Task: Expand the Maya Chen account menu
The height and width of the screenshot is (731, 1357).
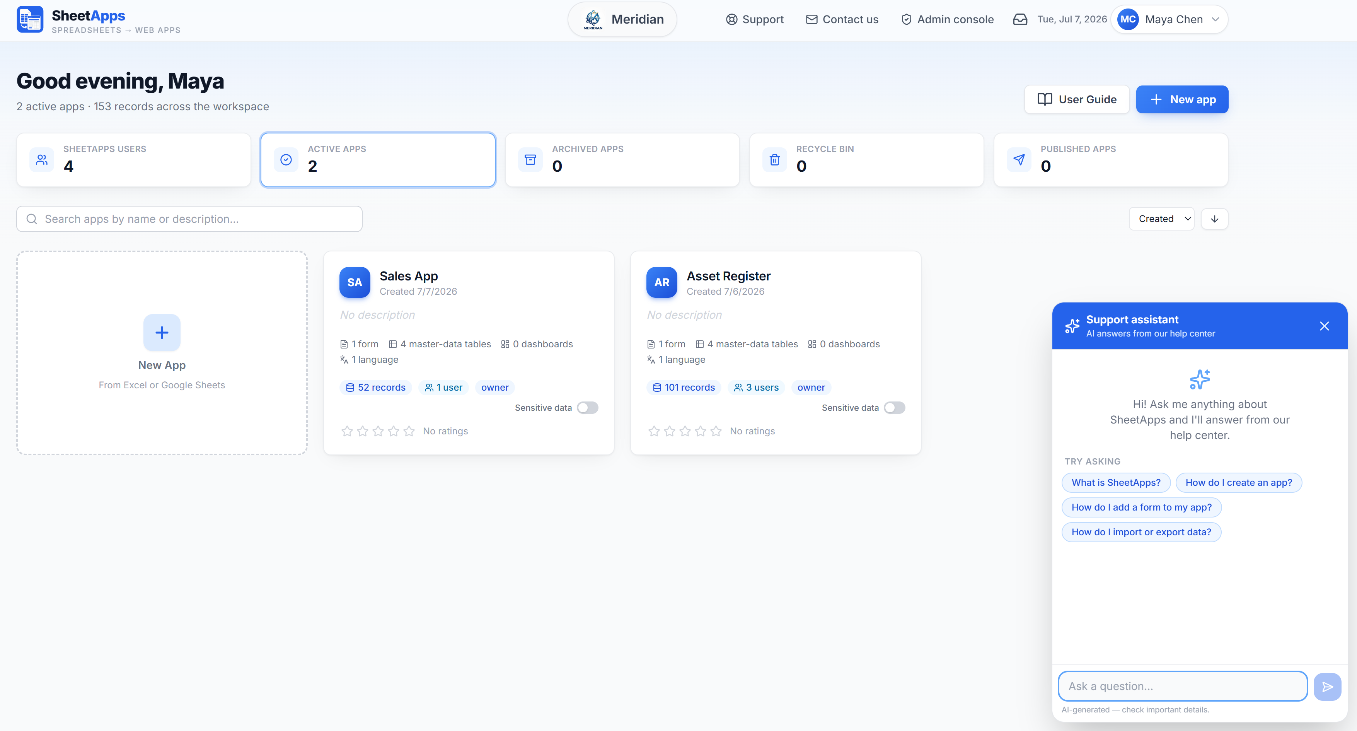Action: [x=1169, y=19]
